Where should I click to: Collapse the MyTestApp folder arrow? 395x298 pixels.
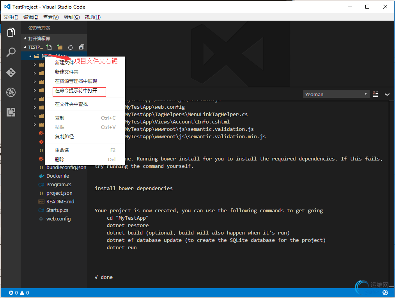[30, 56]
